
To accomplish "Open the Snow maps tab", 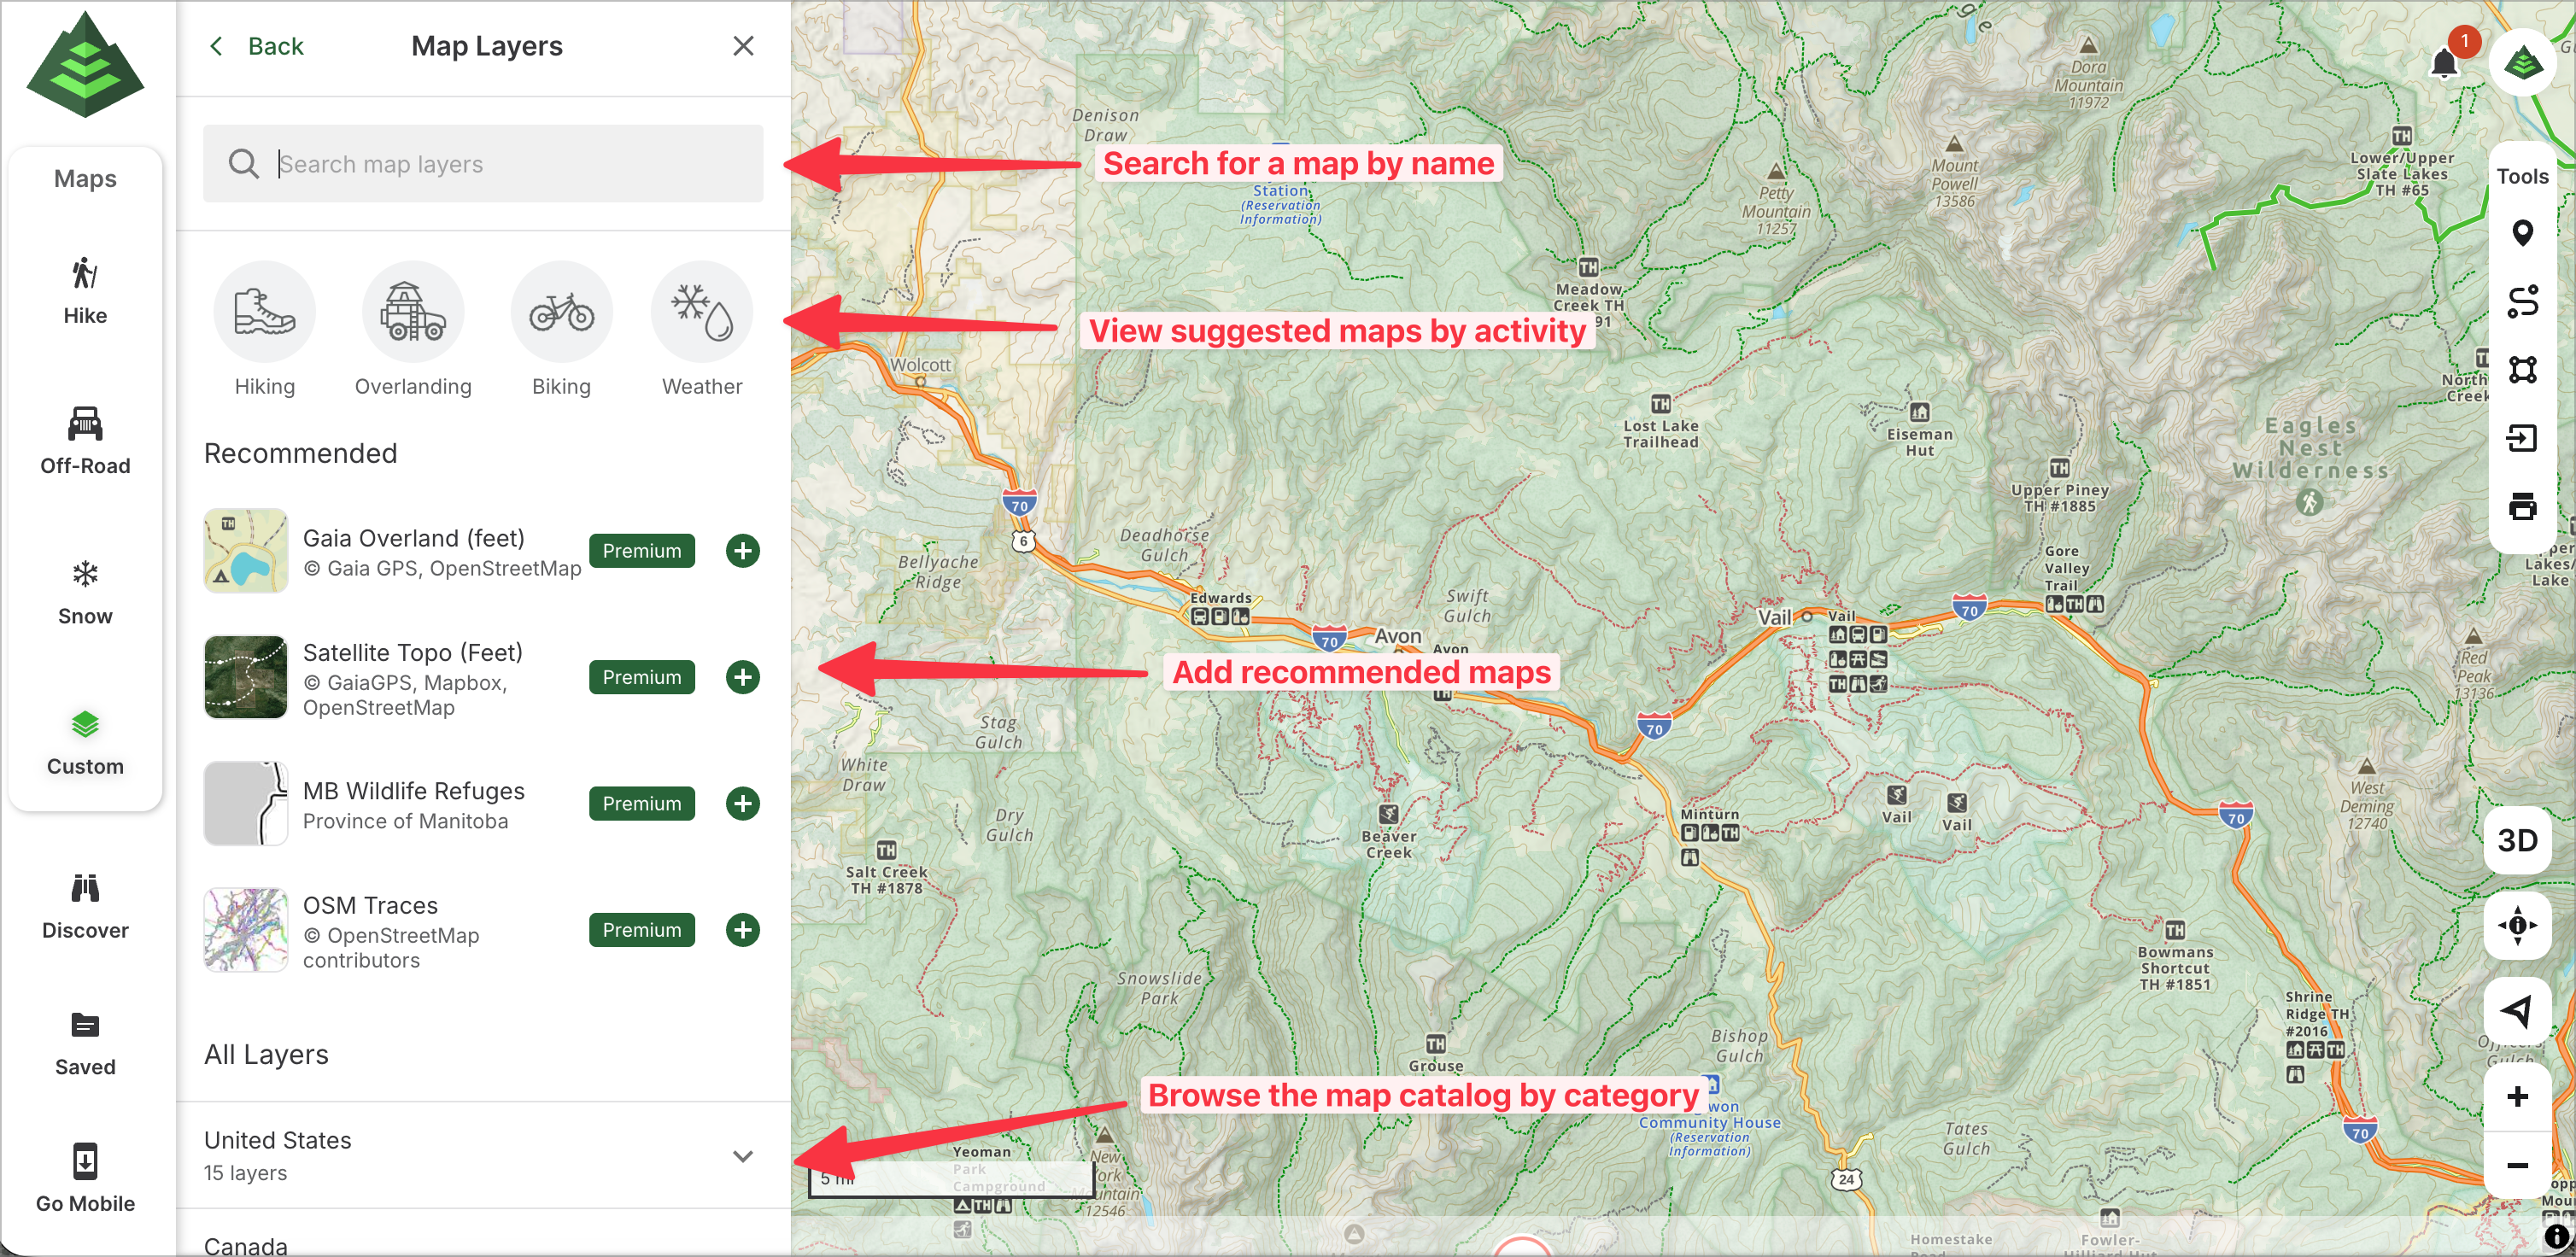I will pyautogui.click(x=85, y=591).
